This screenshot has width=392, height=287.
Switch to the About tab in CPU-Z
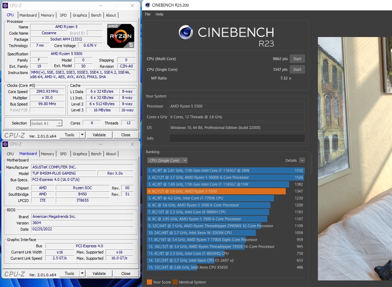click(111, 15)
